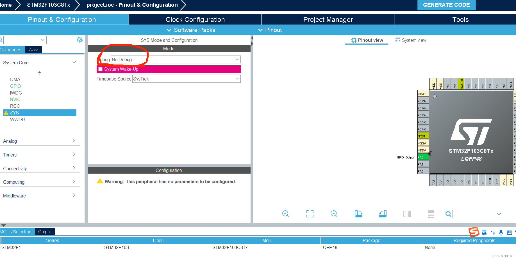Image resolution: width=516 pixels, height=260 pixels.
Task: Open the Project Manager tab
Action: 328,19
